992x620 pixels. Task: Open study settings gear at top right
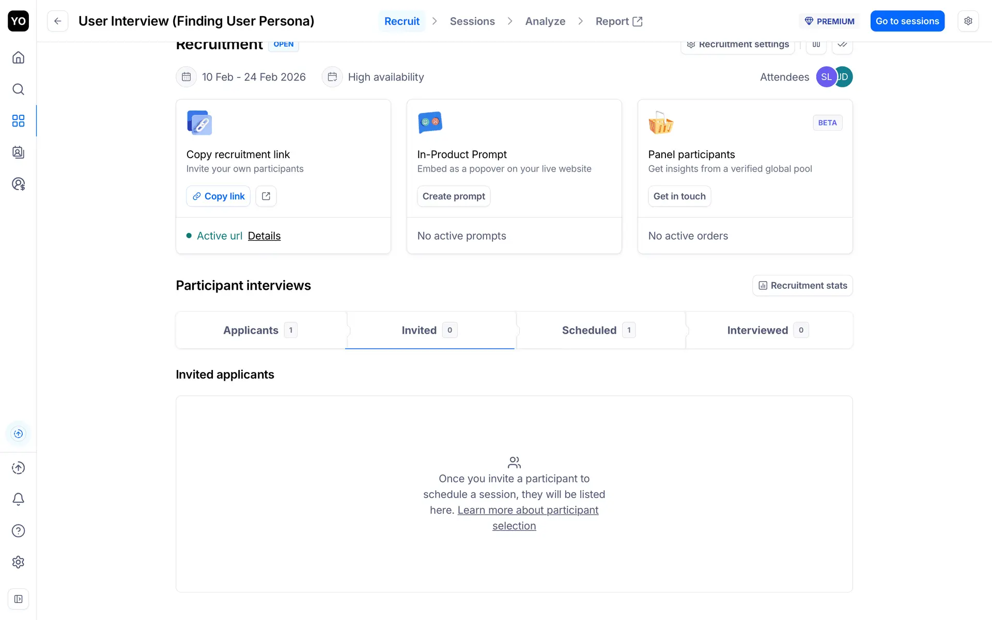coord(968,21)
